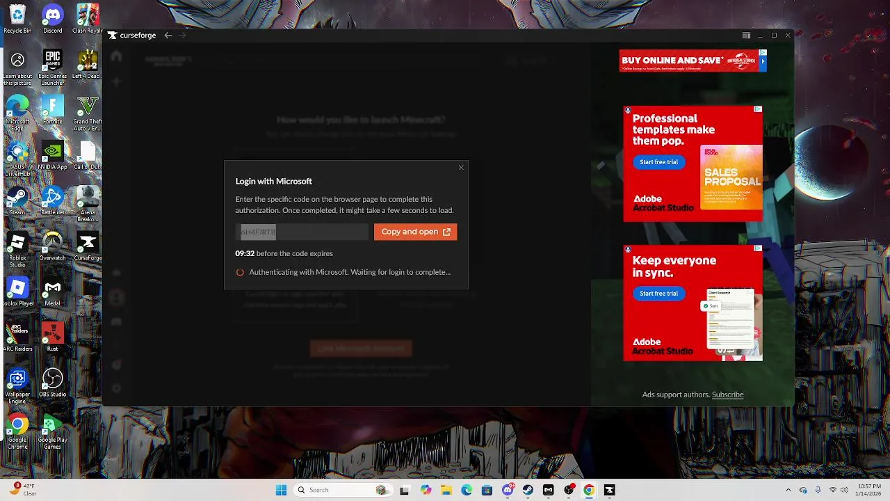This screenshot has width=890, height=501.
Task: Go back using CurseForge back arrow
Action: pos(168,35)
